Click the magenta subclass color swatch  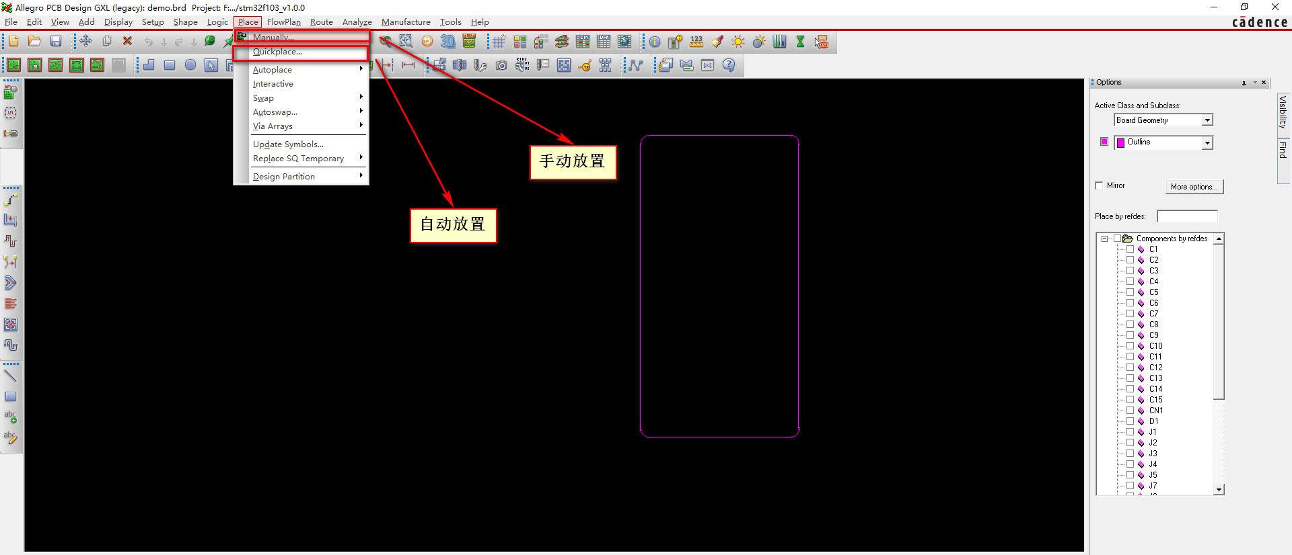tap(1104, 142)
